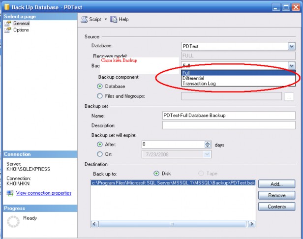Open View connection properties link
This screenshot has width=303, height=239.
(x=44, y=193)
